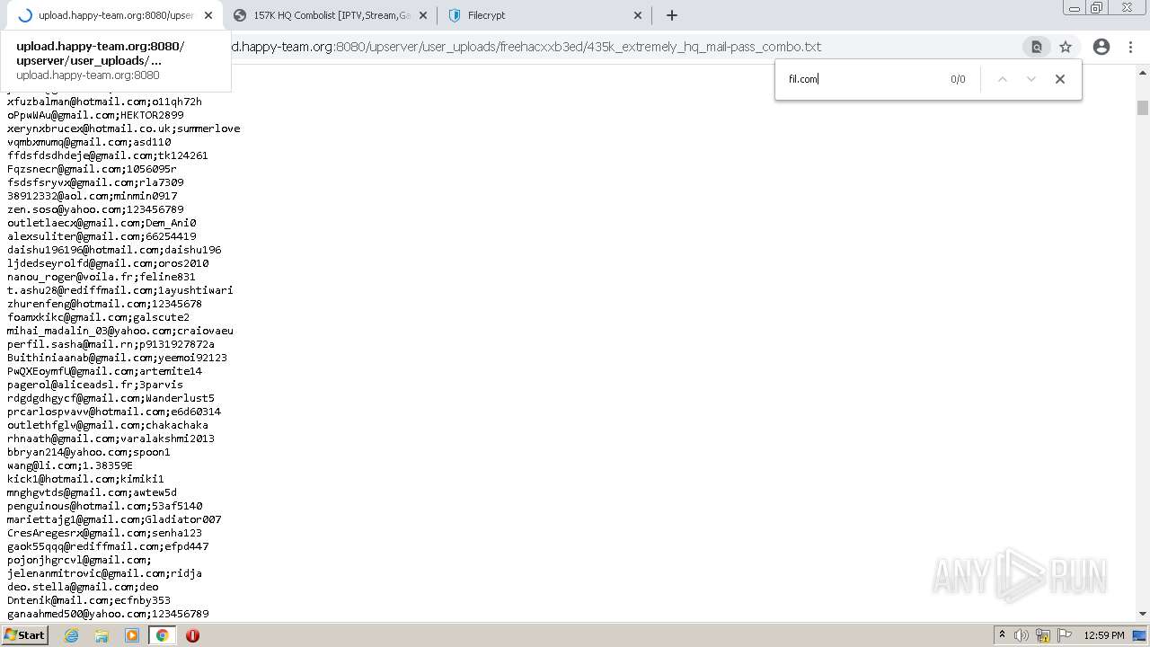This screenshot has height=647, width=1150.
Task: Click the scrollbar up arrow
Action: click(1143, 71)
